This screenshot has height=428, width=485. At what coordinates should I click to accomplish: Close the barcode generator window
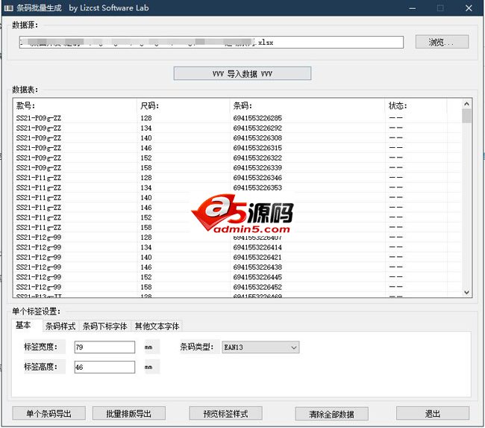pos(469,8)
